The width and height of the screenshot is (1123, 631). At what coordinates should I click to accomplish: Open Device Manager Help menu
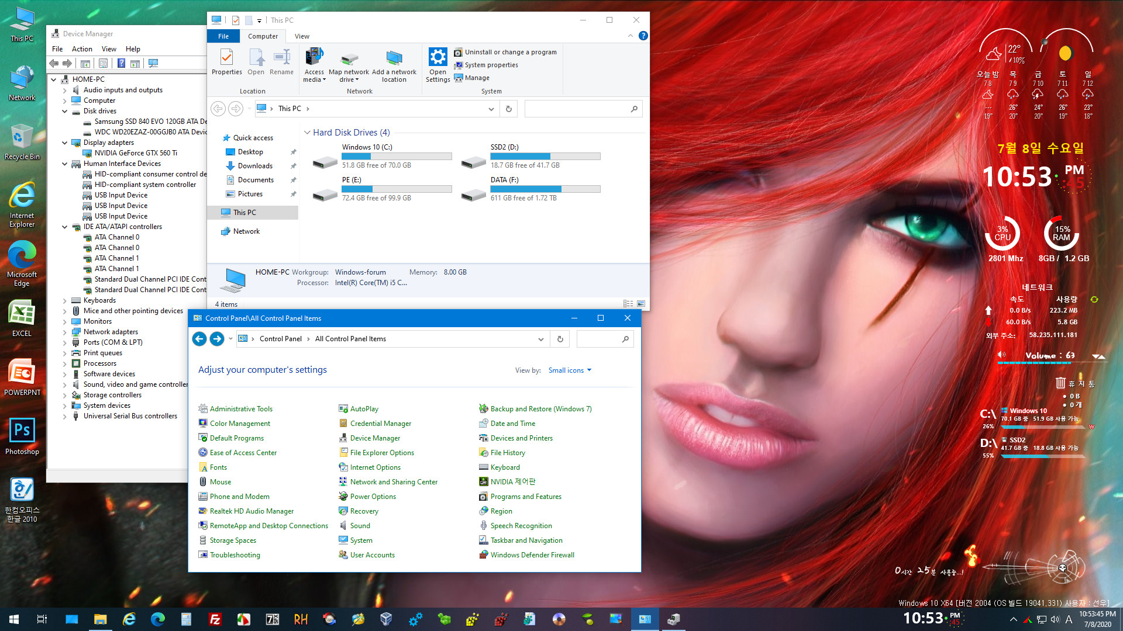133,49
